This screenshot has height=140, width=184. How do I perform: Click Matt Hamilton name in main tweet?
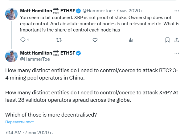(36, 53)
